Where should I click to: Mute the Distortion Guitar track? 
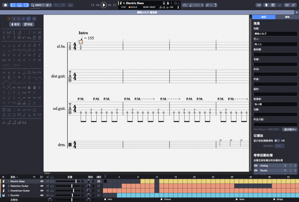point(47,185)
